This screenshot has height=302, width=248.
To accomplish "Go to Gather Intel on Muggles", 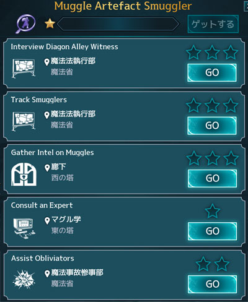I will [212, 178].
